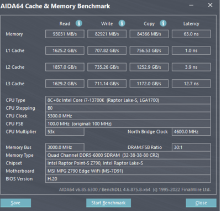This screenshot has height=211, width=221.
Task: Click Chipset field Intel Raptor Point-S Z790
Action: click(128, 163)
